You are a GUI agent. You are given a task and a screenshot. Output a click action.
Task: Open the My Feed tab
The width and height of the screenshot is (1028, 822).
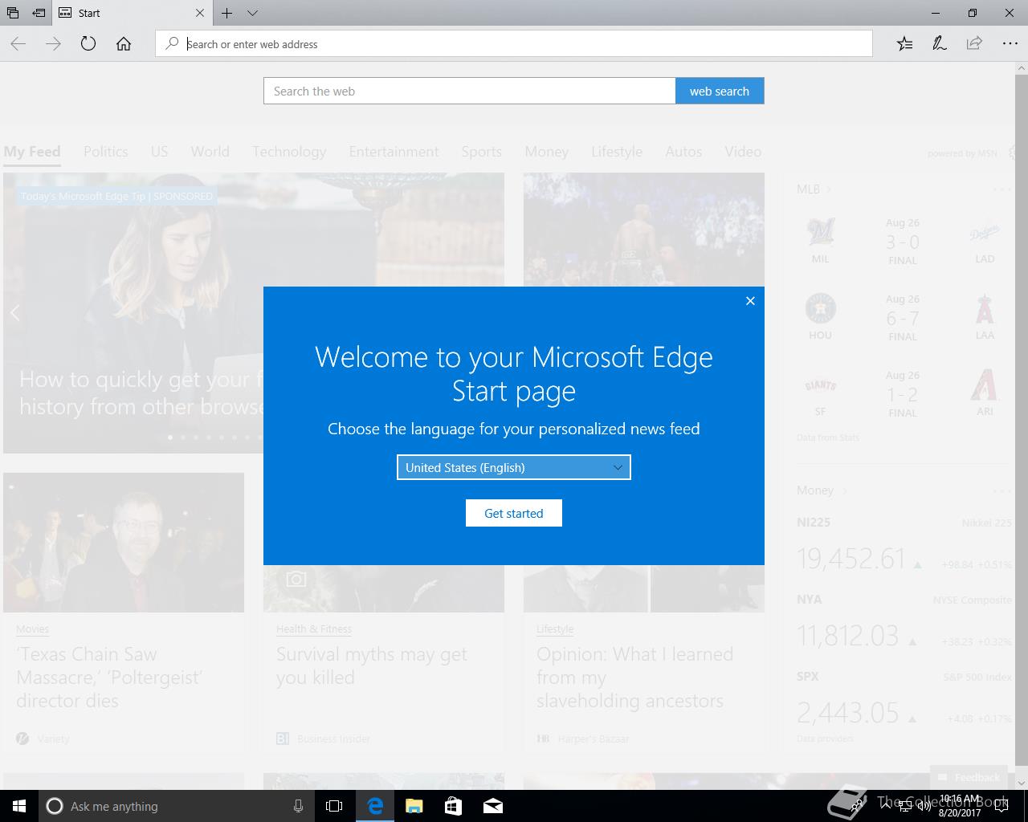32,152
